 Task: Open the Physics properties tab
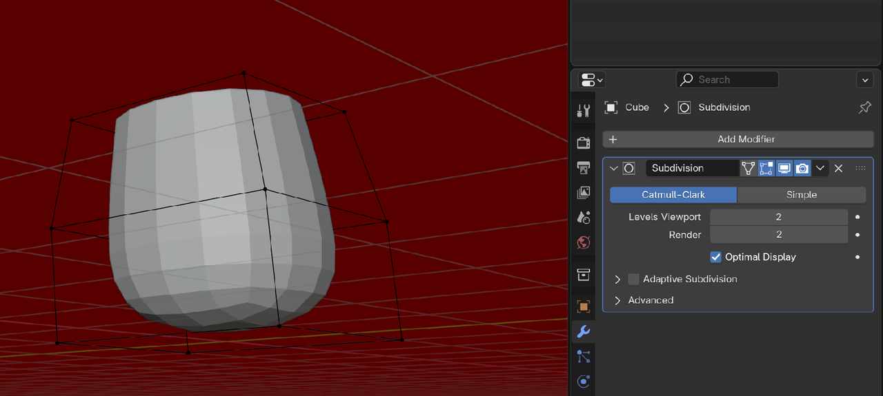point(584,382)
